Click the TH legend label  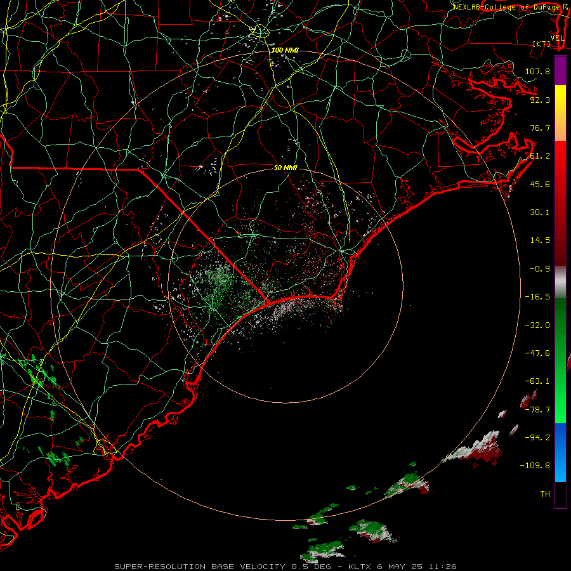(x=545, y=494)
